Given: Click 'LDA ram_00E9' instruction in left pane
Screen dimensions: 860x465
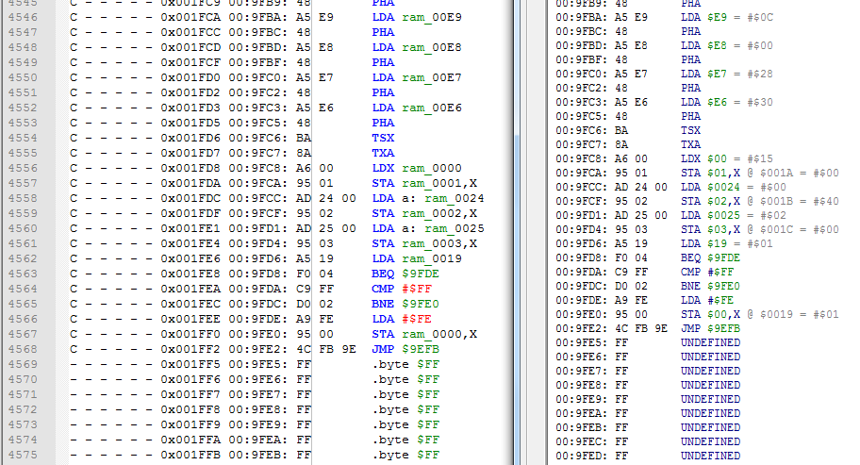Looking at the screenshot, I should click(417, 18).
